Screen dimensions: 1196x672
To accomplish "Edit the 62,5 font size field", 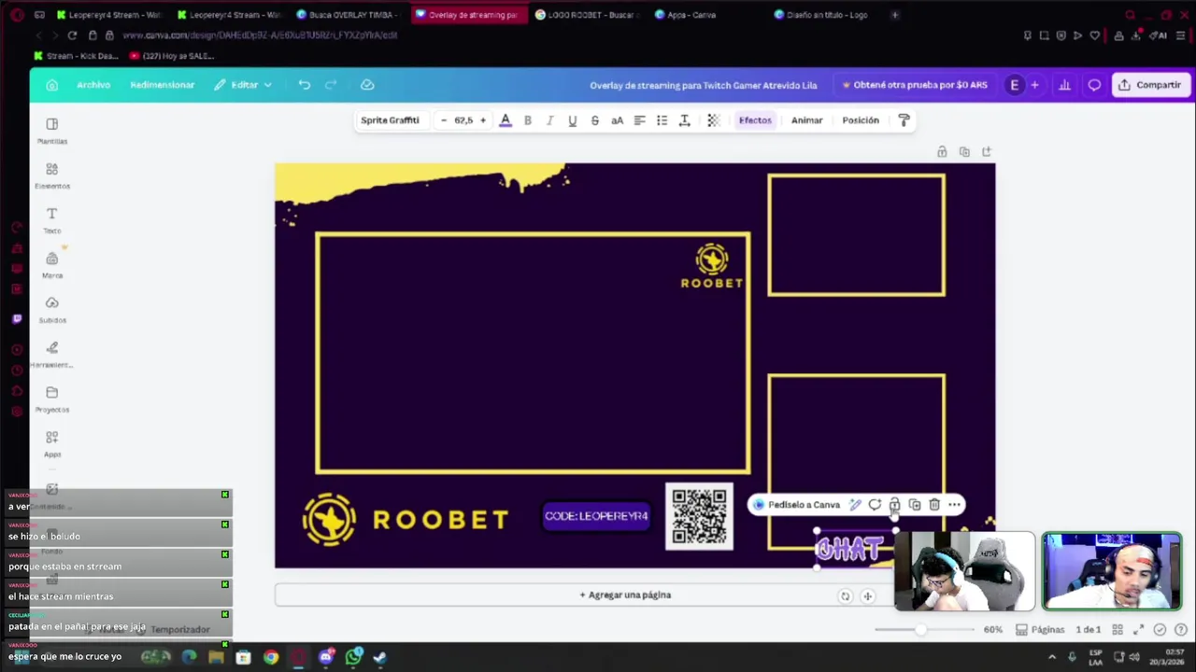I will tap(463, 120).
